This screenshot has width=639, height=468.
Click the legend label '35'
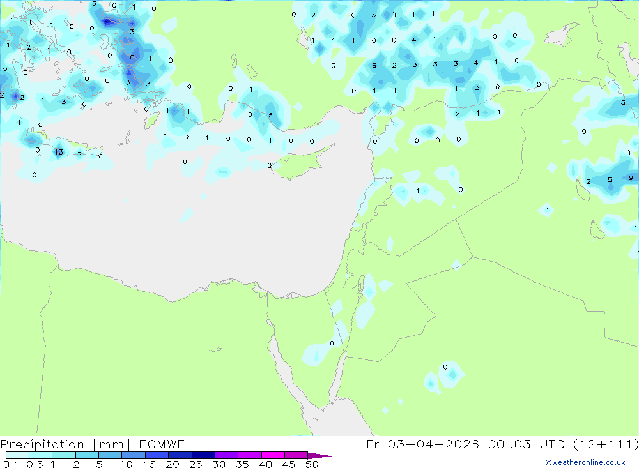(x=242, y=464)
